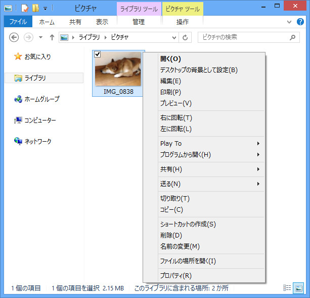Expand the arrow before ライブラリ in the address bar
310x298 pixels.
coord(73,37)
